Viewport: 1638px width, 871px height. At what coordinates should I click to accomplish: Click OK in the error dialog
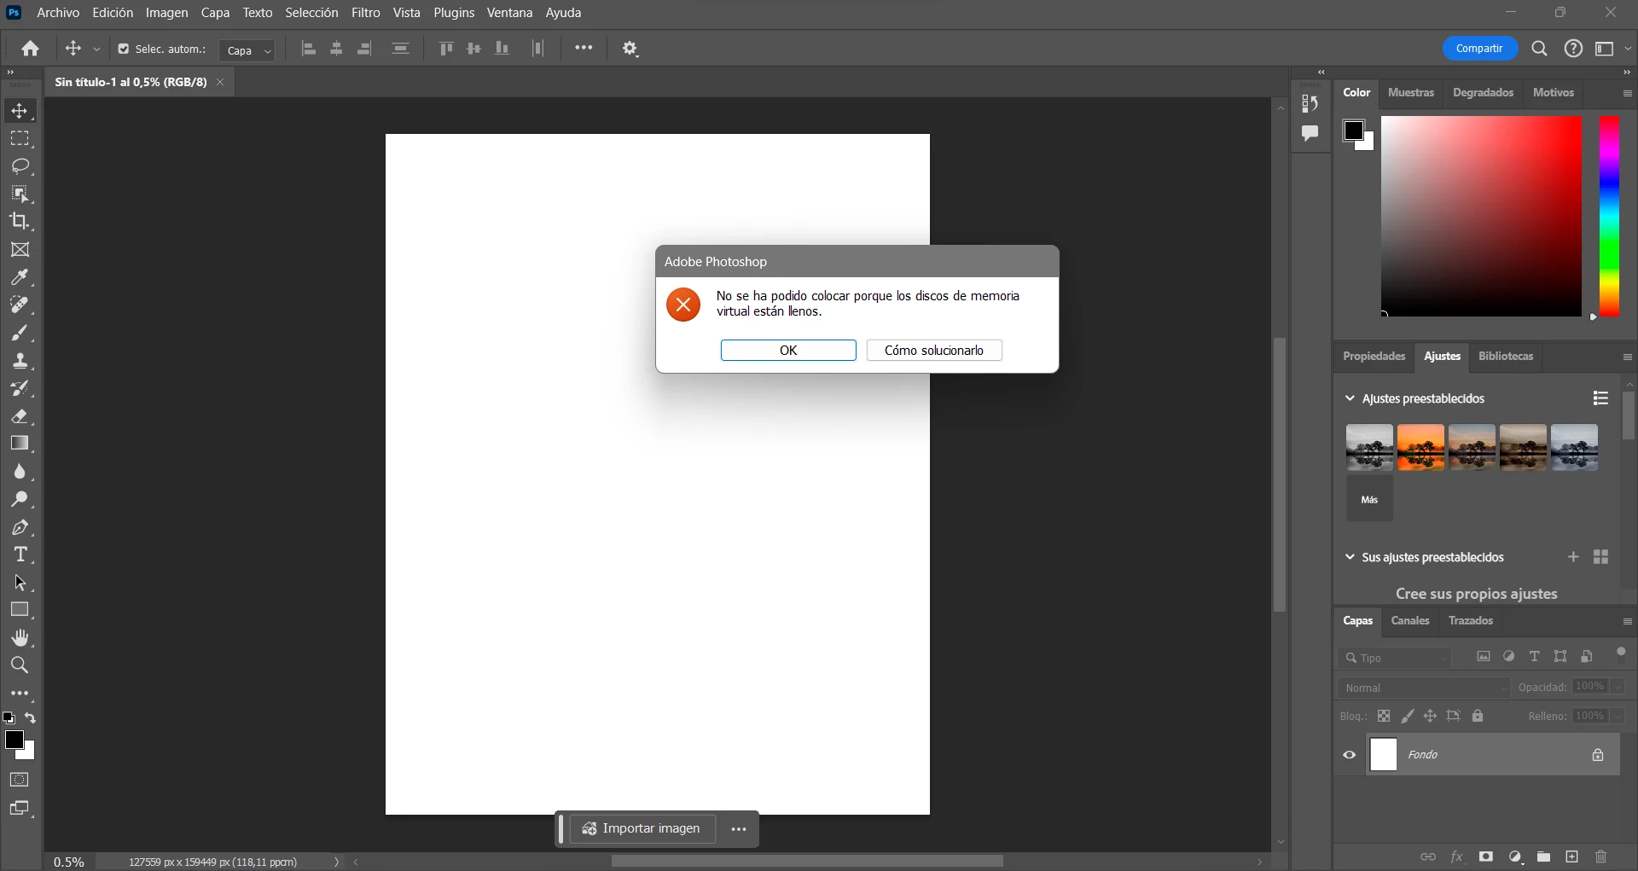(x=788, y=351)
